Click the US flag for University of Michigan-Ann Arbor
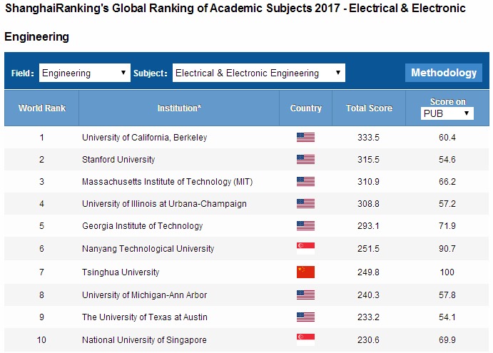The image size is (493, 353). pos(305,295)
